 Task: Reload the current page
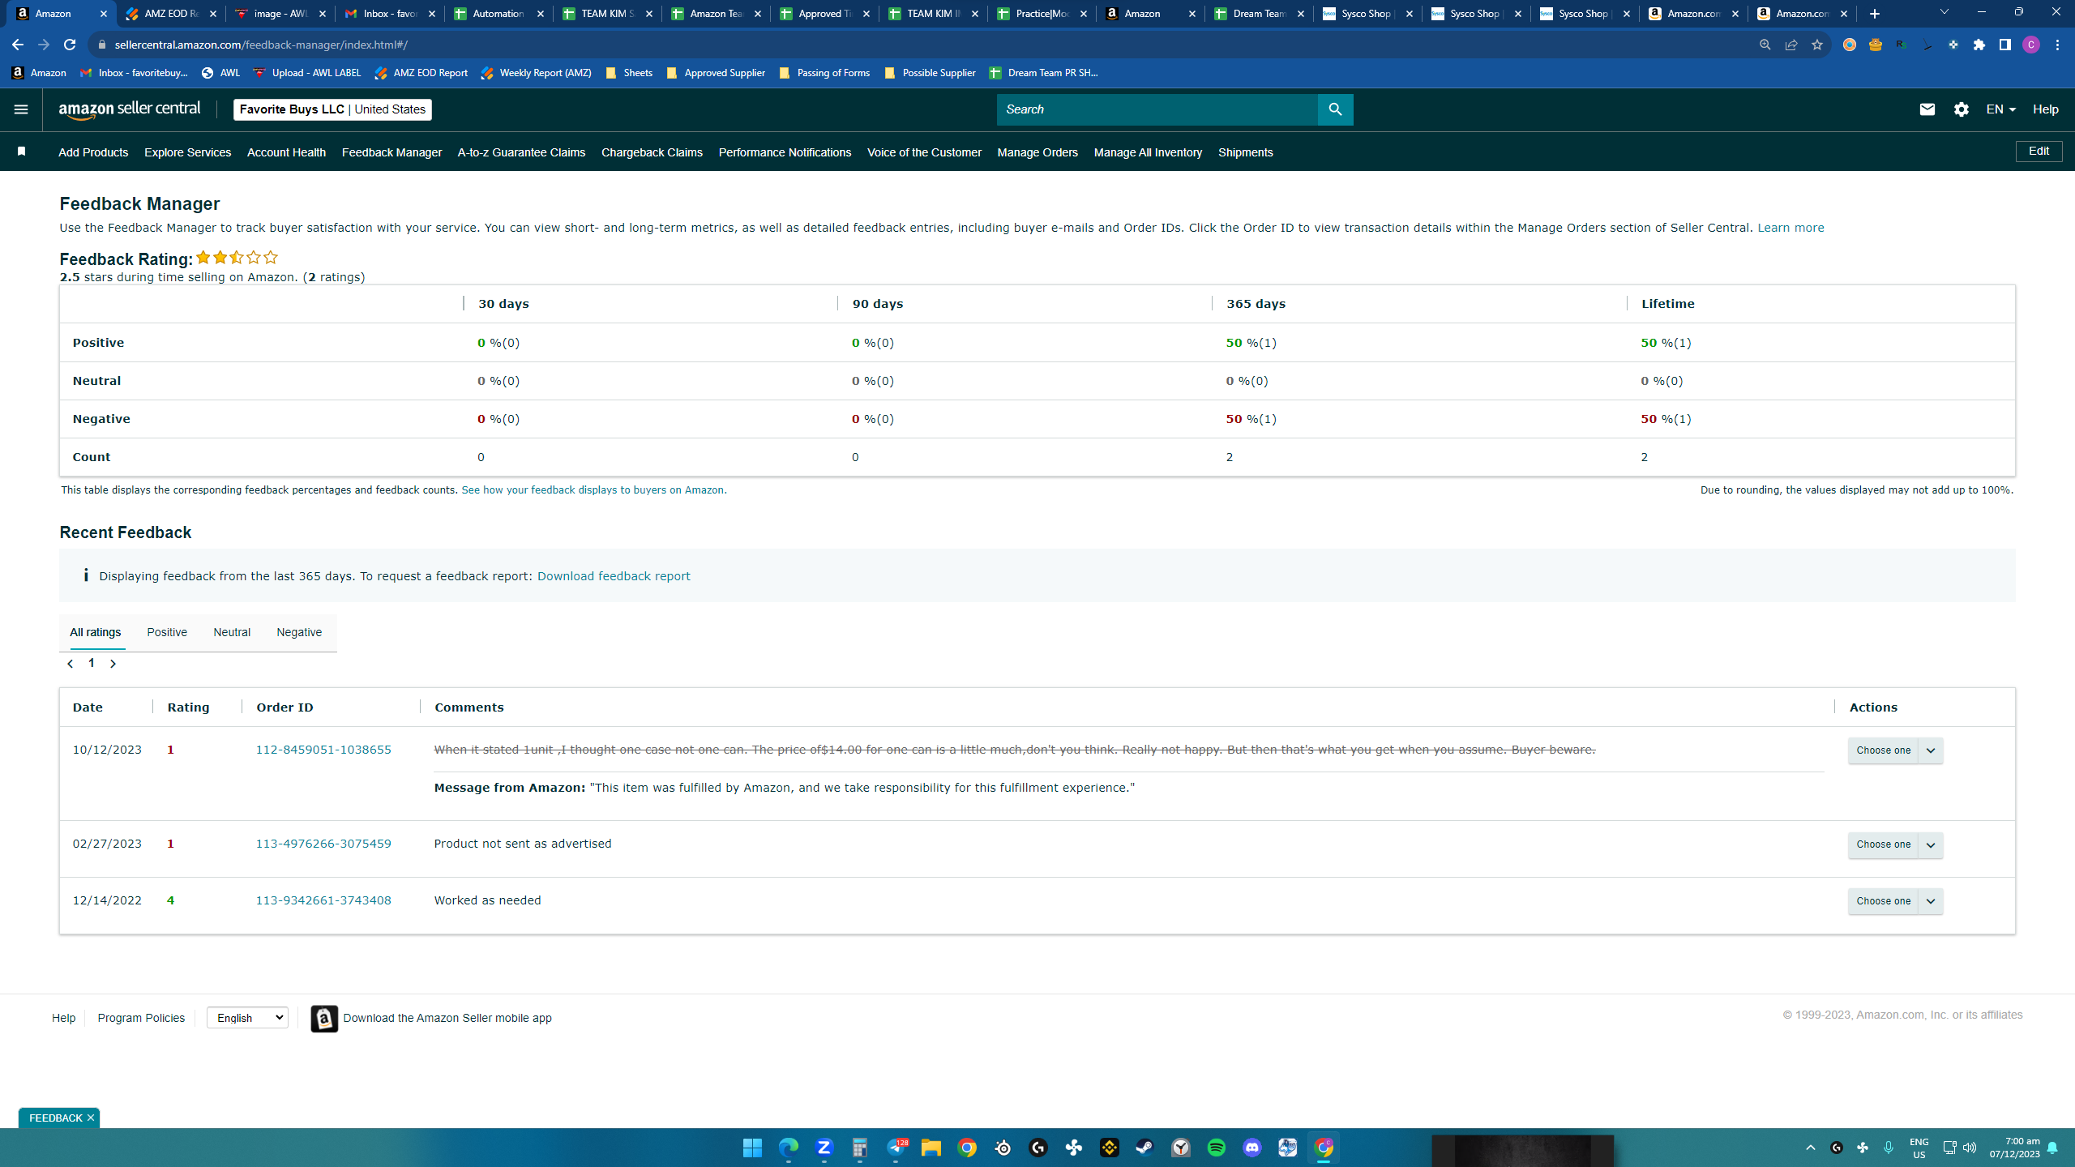[70, 45]
